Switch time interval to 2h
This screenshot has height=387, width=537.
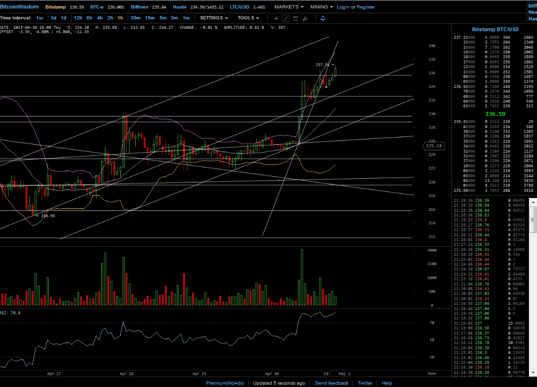click(x=110, y=18)
